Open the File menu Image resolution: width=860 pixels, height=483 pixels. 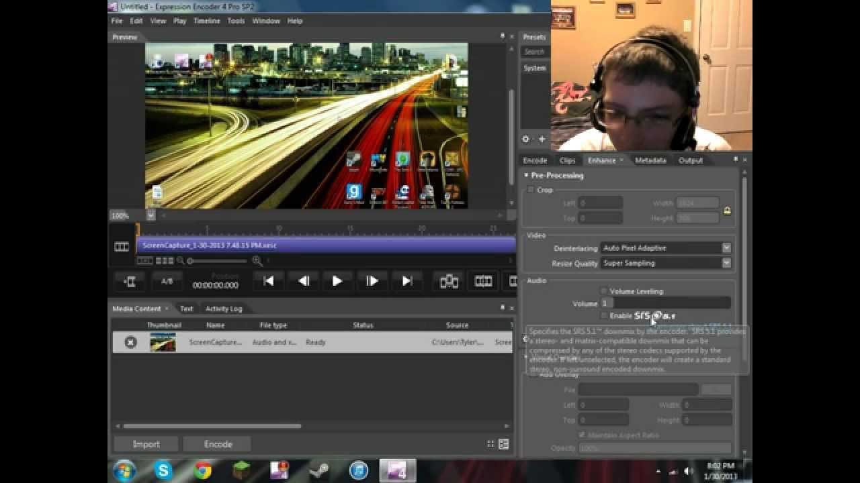(x=117, y=21)
